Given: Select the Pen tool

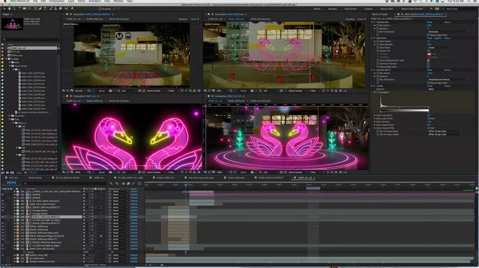Looking at the screenshot, I should point(40,9).
